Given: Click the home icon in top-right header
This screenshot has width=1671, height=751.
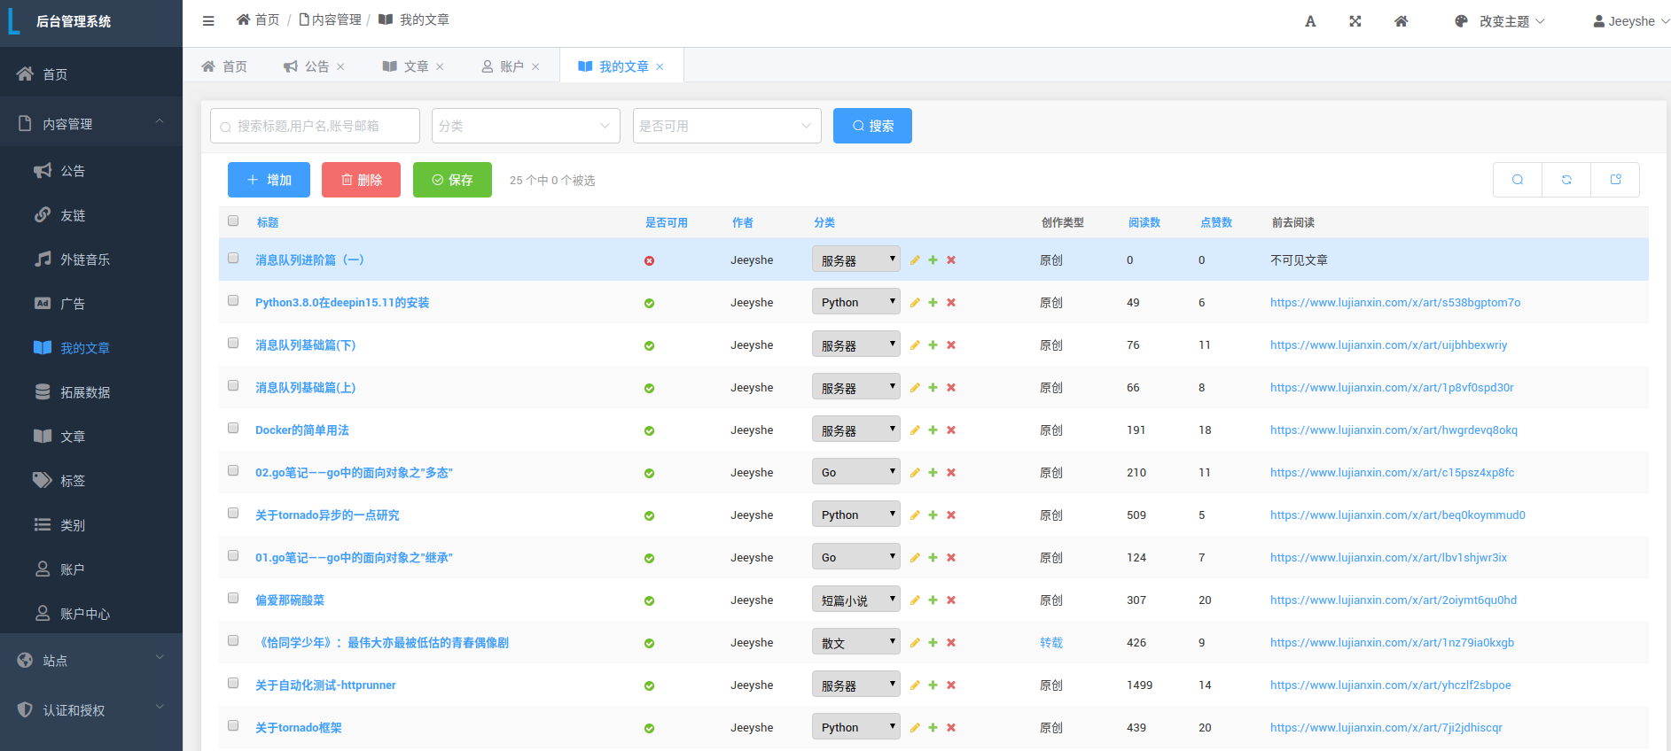Looking at the screenshot, I should tap(1401, 21).
